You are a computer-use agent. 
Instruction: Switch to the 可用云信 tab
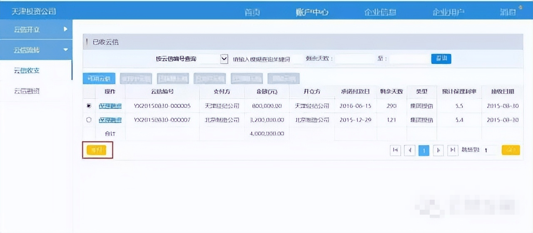click(100, 79)
